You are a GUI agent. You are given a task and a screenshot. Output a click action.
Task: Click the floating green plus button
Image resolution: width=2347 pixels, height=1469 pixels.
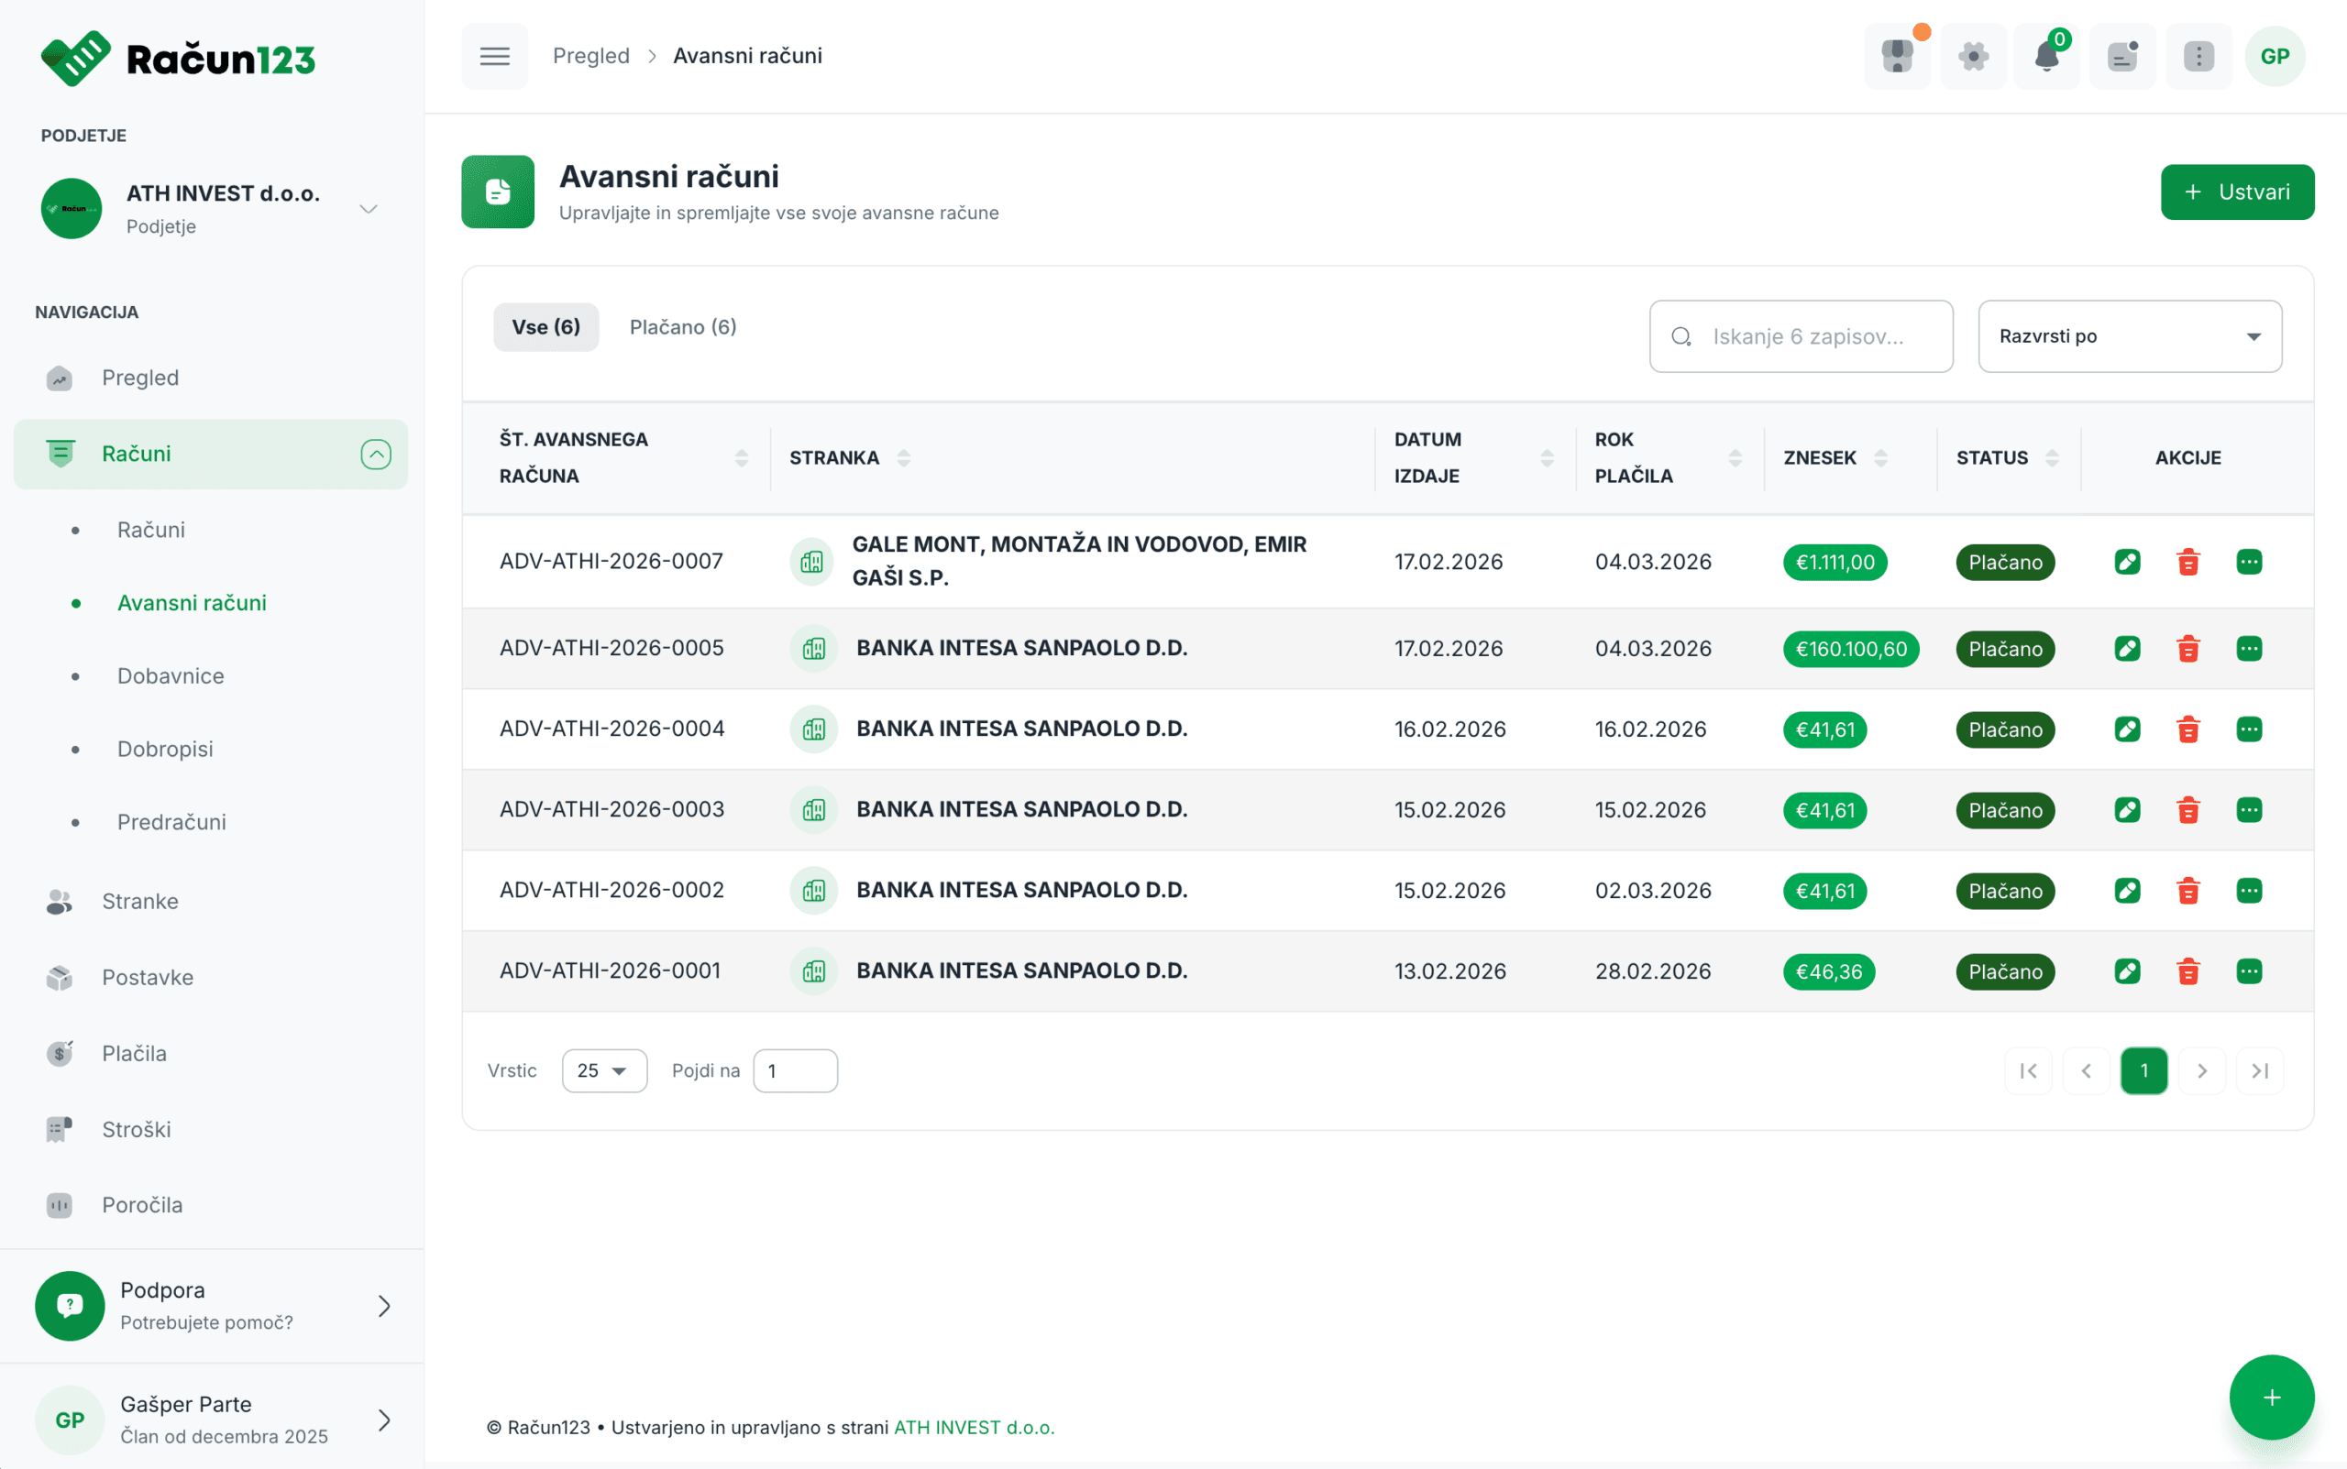(x=2271, y=1398)
